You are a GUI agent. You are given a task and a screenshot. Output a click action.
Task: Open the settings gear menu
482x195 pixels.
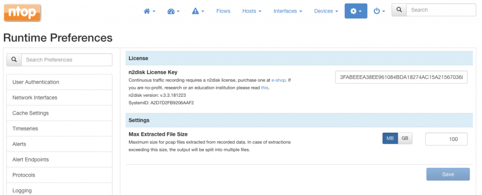[356, 11]
